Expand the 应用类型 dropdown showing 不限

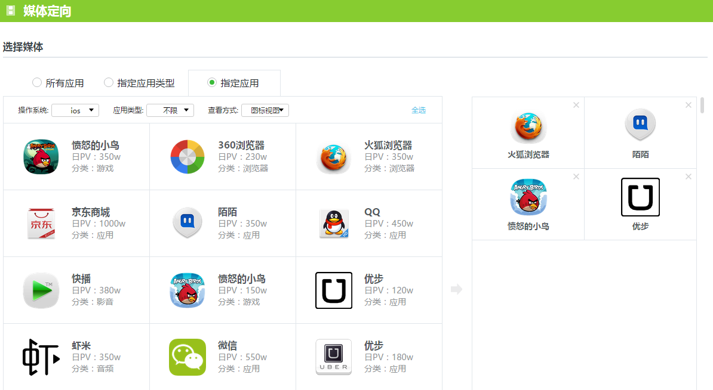click(170, 110)
